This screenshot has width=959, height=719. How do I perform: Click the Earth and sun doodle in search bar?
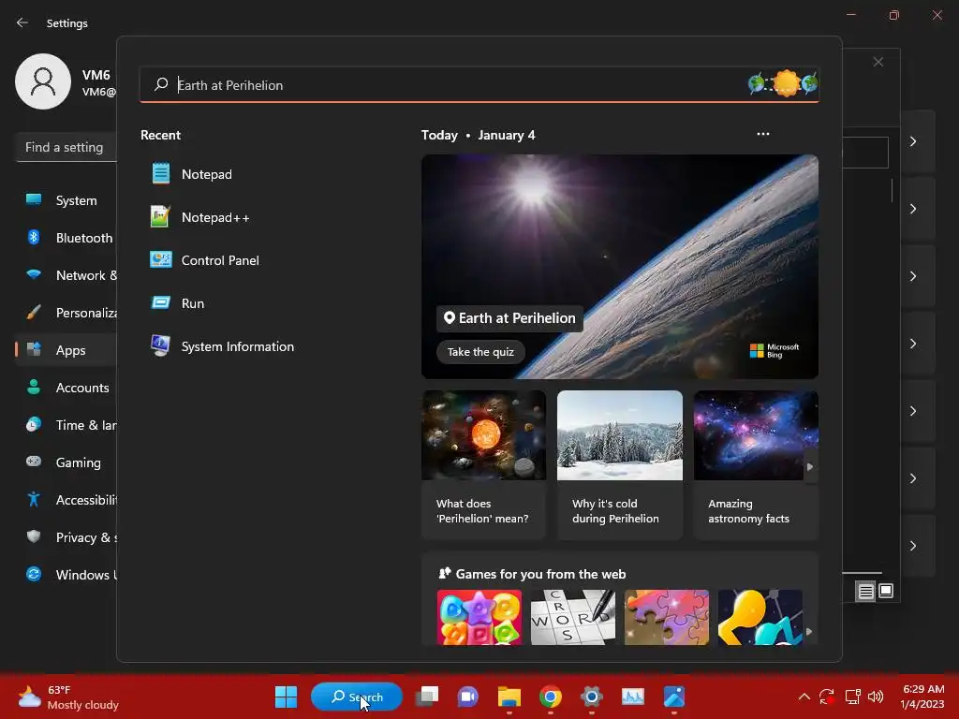tap(784, 83)
